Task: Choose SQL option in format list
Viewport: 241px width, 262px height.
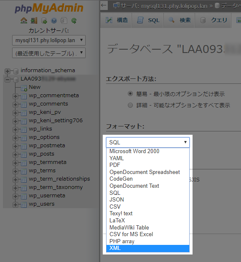Action: (x=148, y=193)
